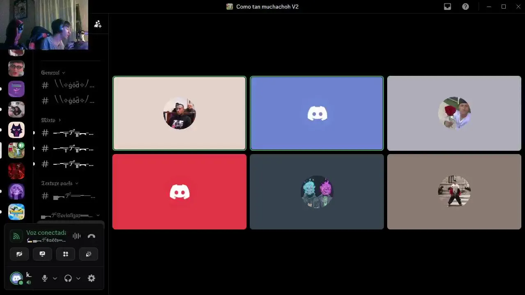This screenshot has height=295, width=525.
Task: Select the brown tile with dancer avatar
Action: pyautogui.click(x=454, y=192)
